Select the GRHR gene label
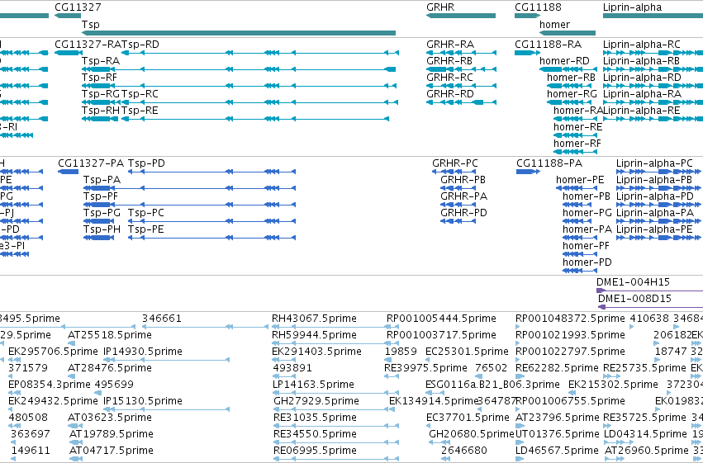This screenshot has width=703, height=463. (x=440, y=7)
